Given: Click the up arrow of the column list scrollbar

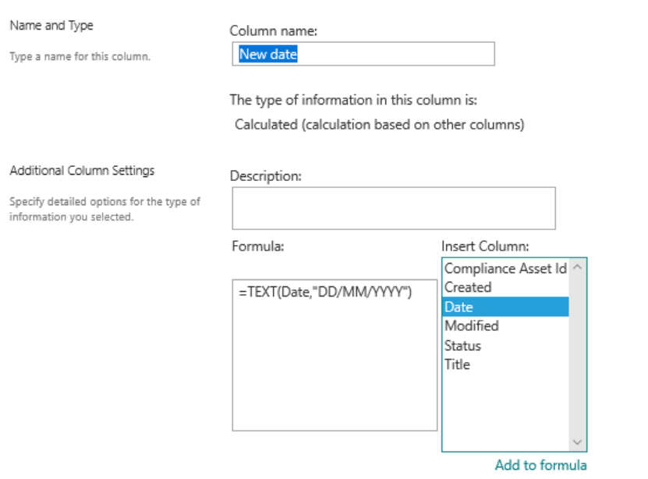Looking at the screenshot, I should 577,265.
